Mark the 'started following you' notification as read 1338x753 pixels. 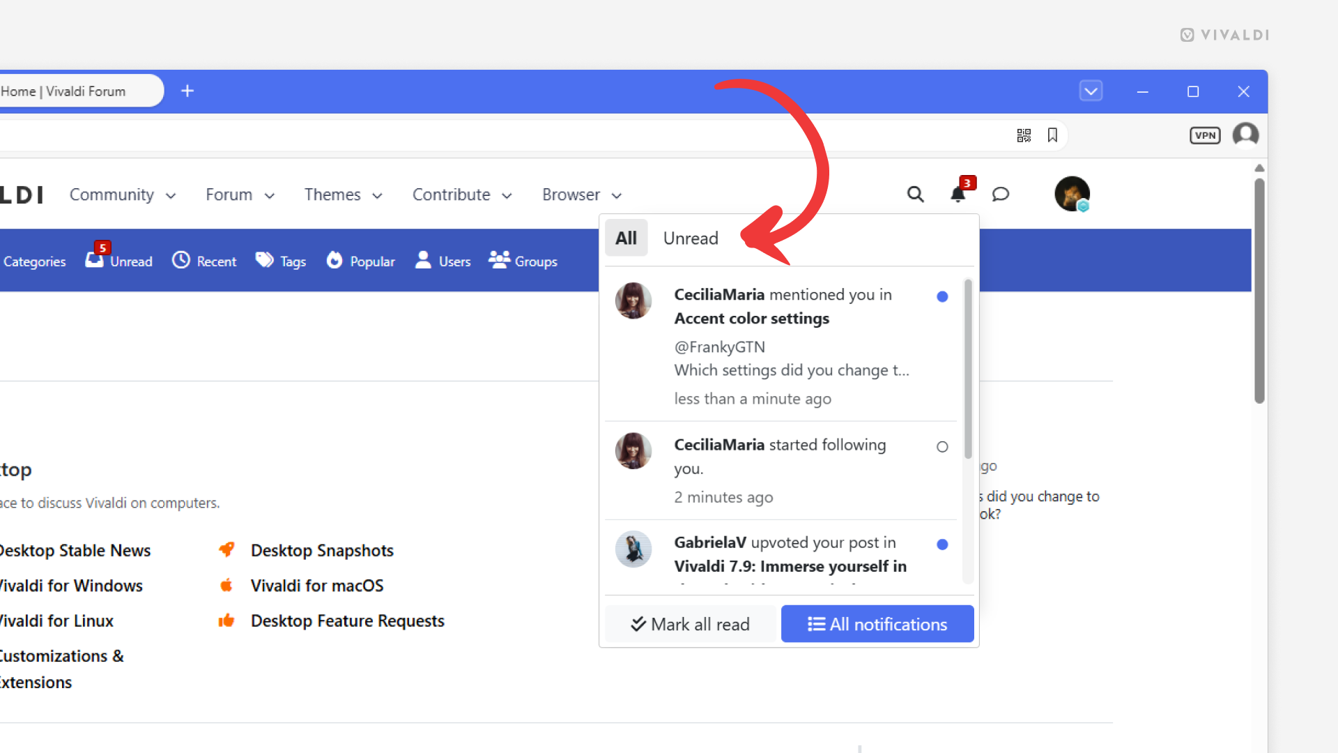[942, 446]
